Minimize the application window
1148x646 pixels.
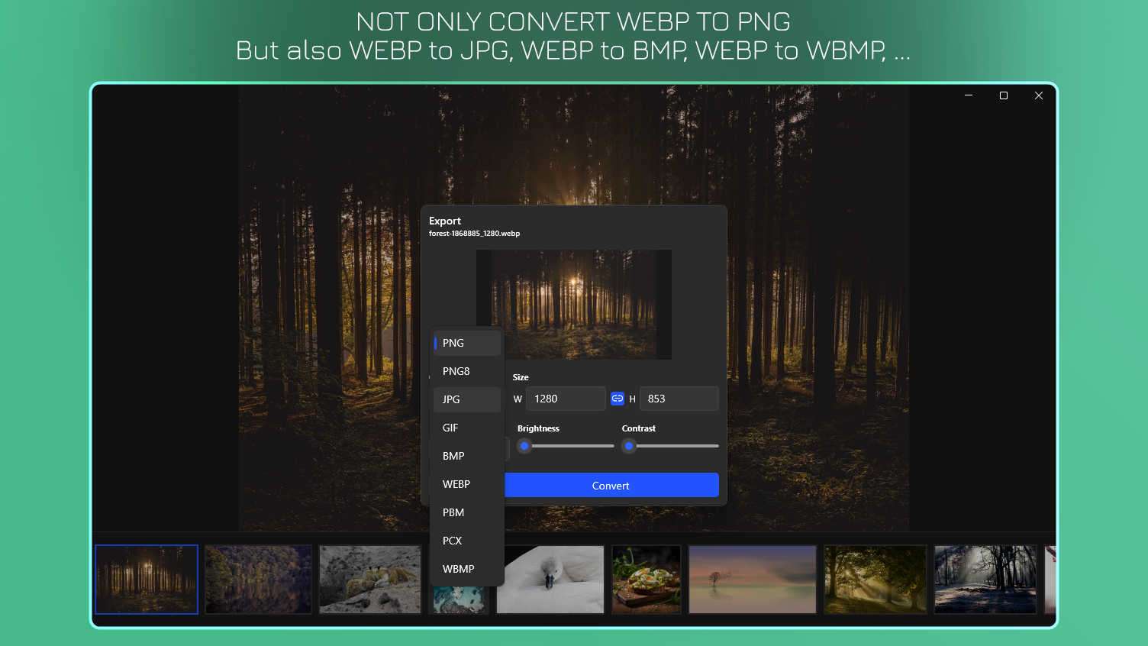tap(969, 95)
